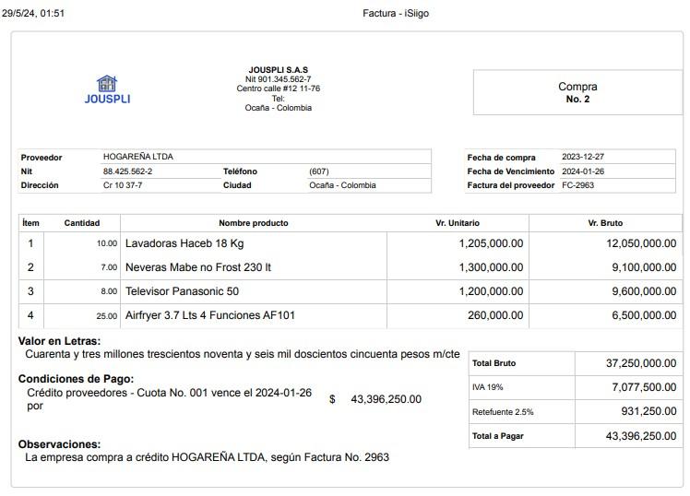Select installment amount '43,396,250.00' beside dollar sign
The width and height of the screenshot is (690, 496).
386,399
